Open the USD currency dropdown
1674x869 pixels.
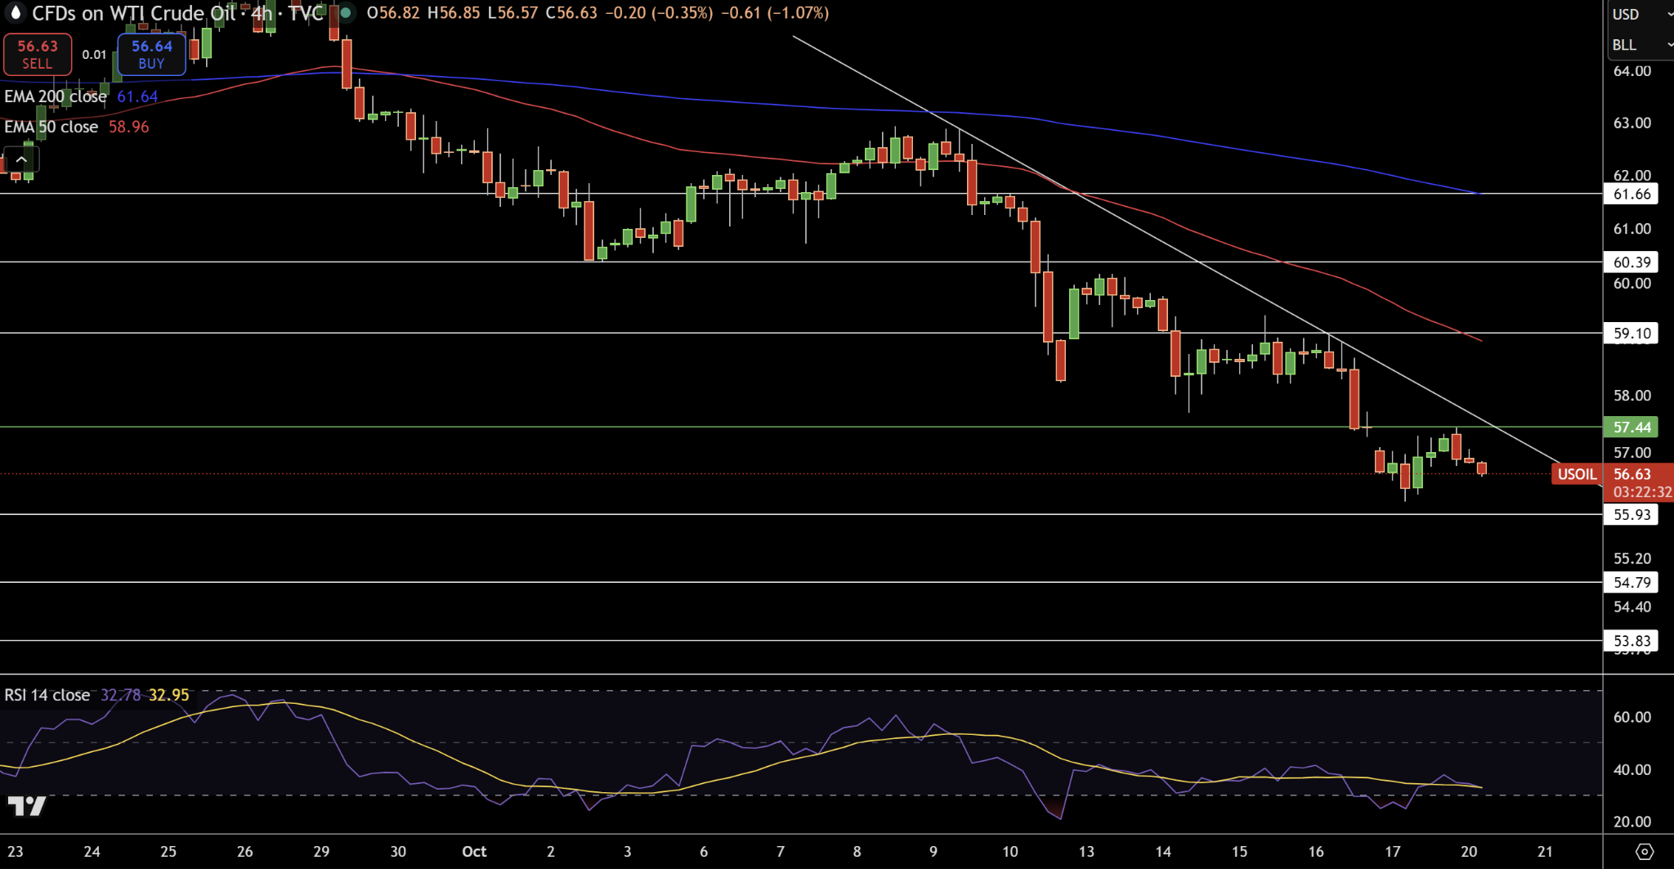pos(1641,14)
